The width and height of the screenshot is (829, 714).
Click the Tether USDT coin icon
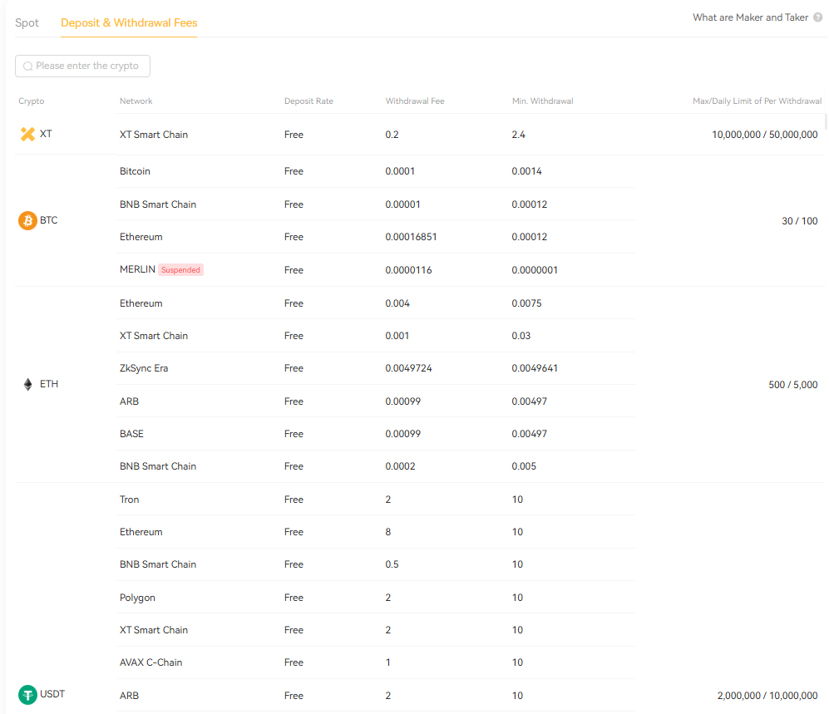click(27, 694)
